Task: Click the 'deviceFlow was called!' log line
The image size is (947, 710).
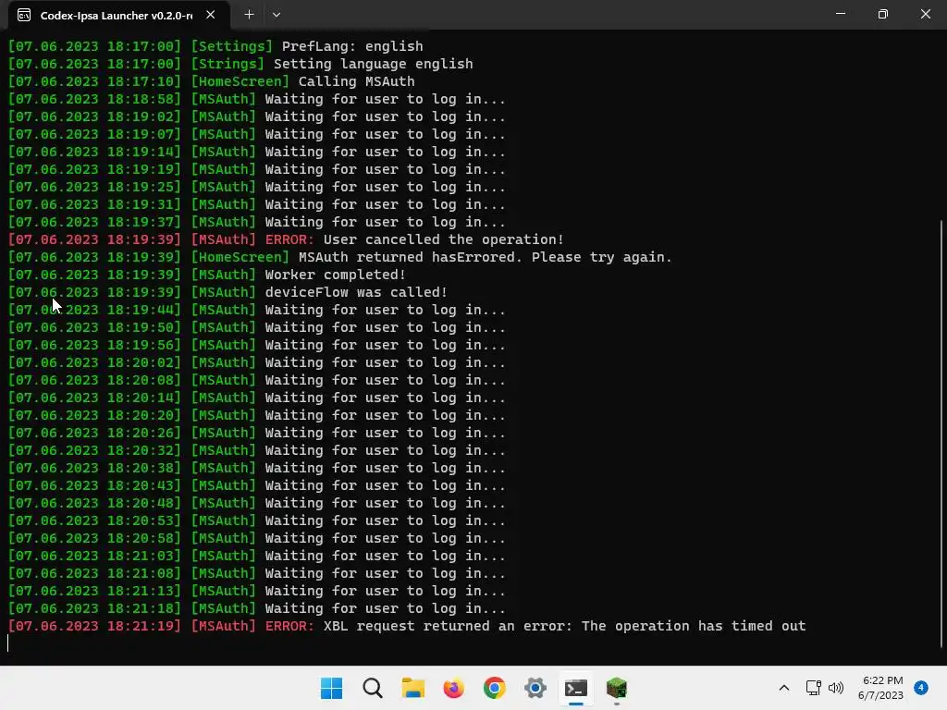Action: pyautogui.click(x=228, y=292)
